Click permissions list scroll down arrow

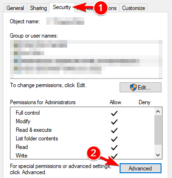pyautogui.click(x=158, y=155)
